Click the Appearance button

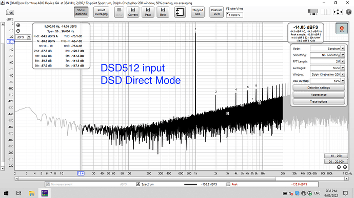pyautogui.click(x=319, y=95)
